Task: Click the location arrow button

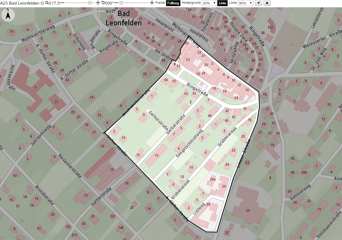Action: pos(258,3)
